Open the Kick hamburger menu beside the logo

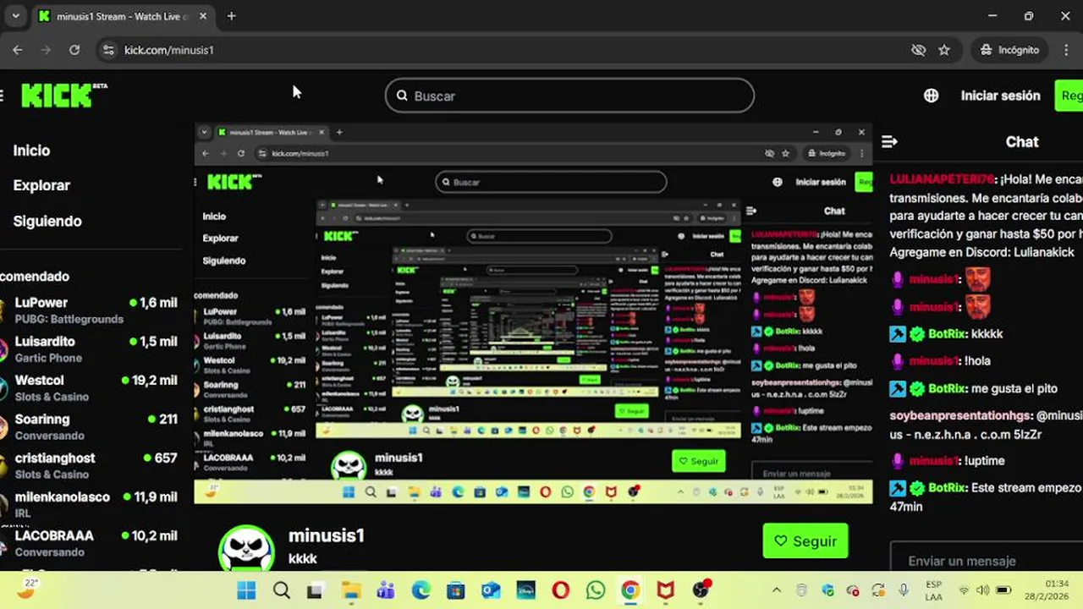click(x=2, y=96)
